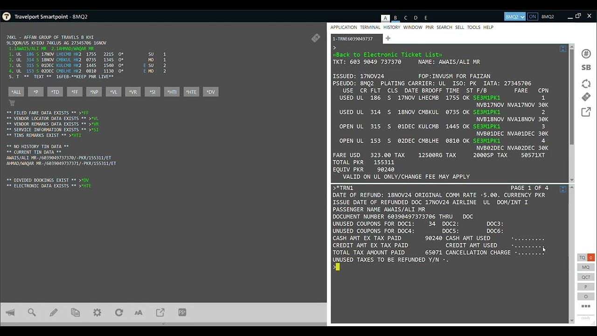Open the PNR menu
Viewport: 597px width, 336px height.
point(430,28)
